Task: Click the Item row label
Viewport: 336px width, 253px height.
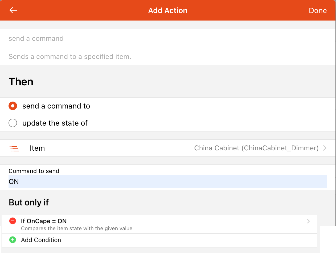Action: [x=37, y=148]
